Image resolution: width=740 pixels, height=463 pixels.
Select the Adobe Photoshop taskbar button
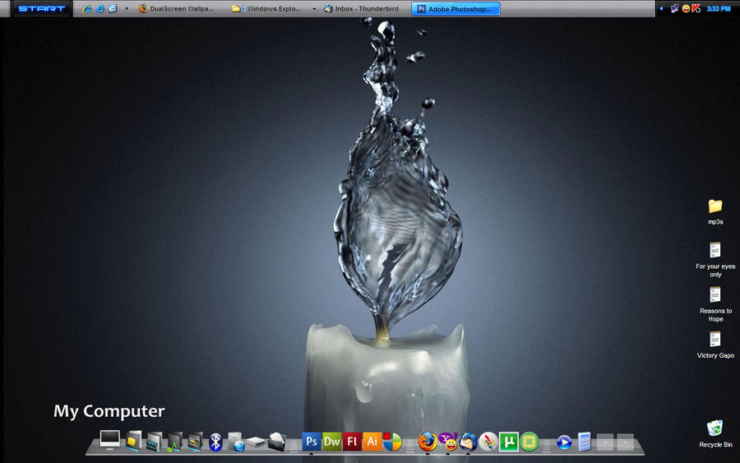pos(456,8)
